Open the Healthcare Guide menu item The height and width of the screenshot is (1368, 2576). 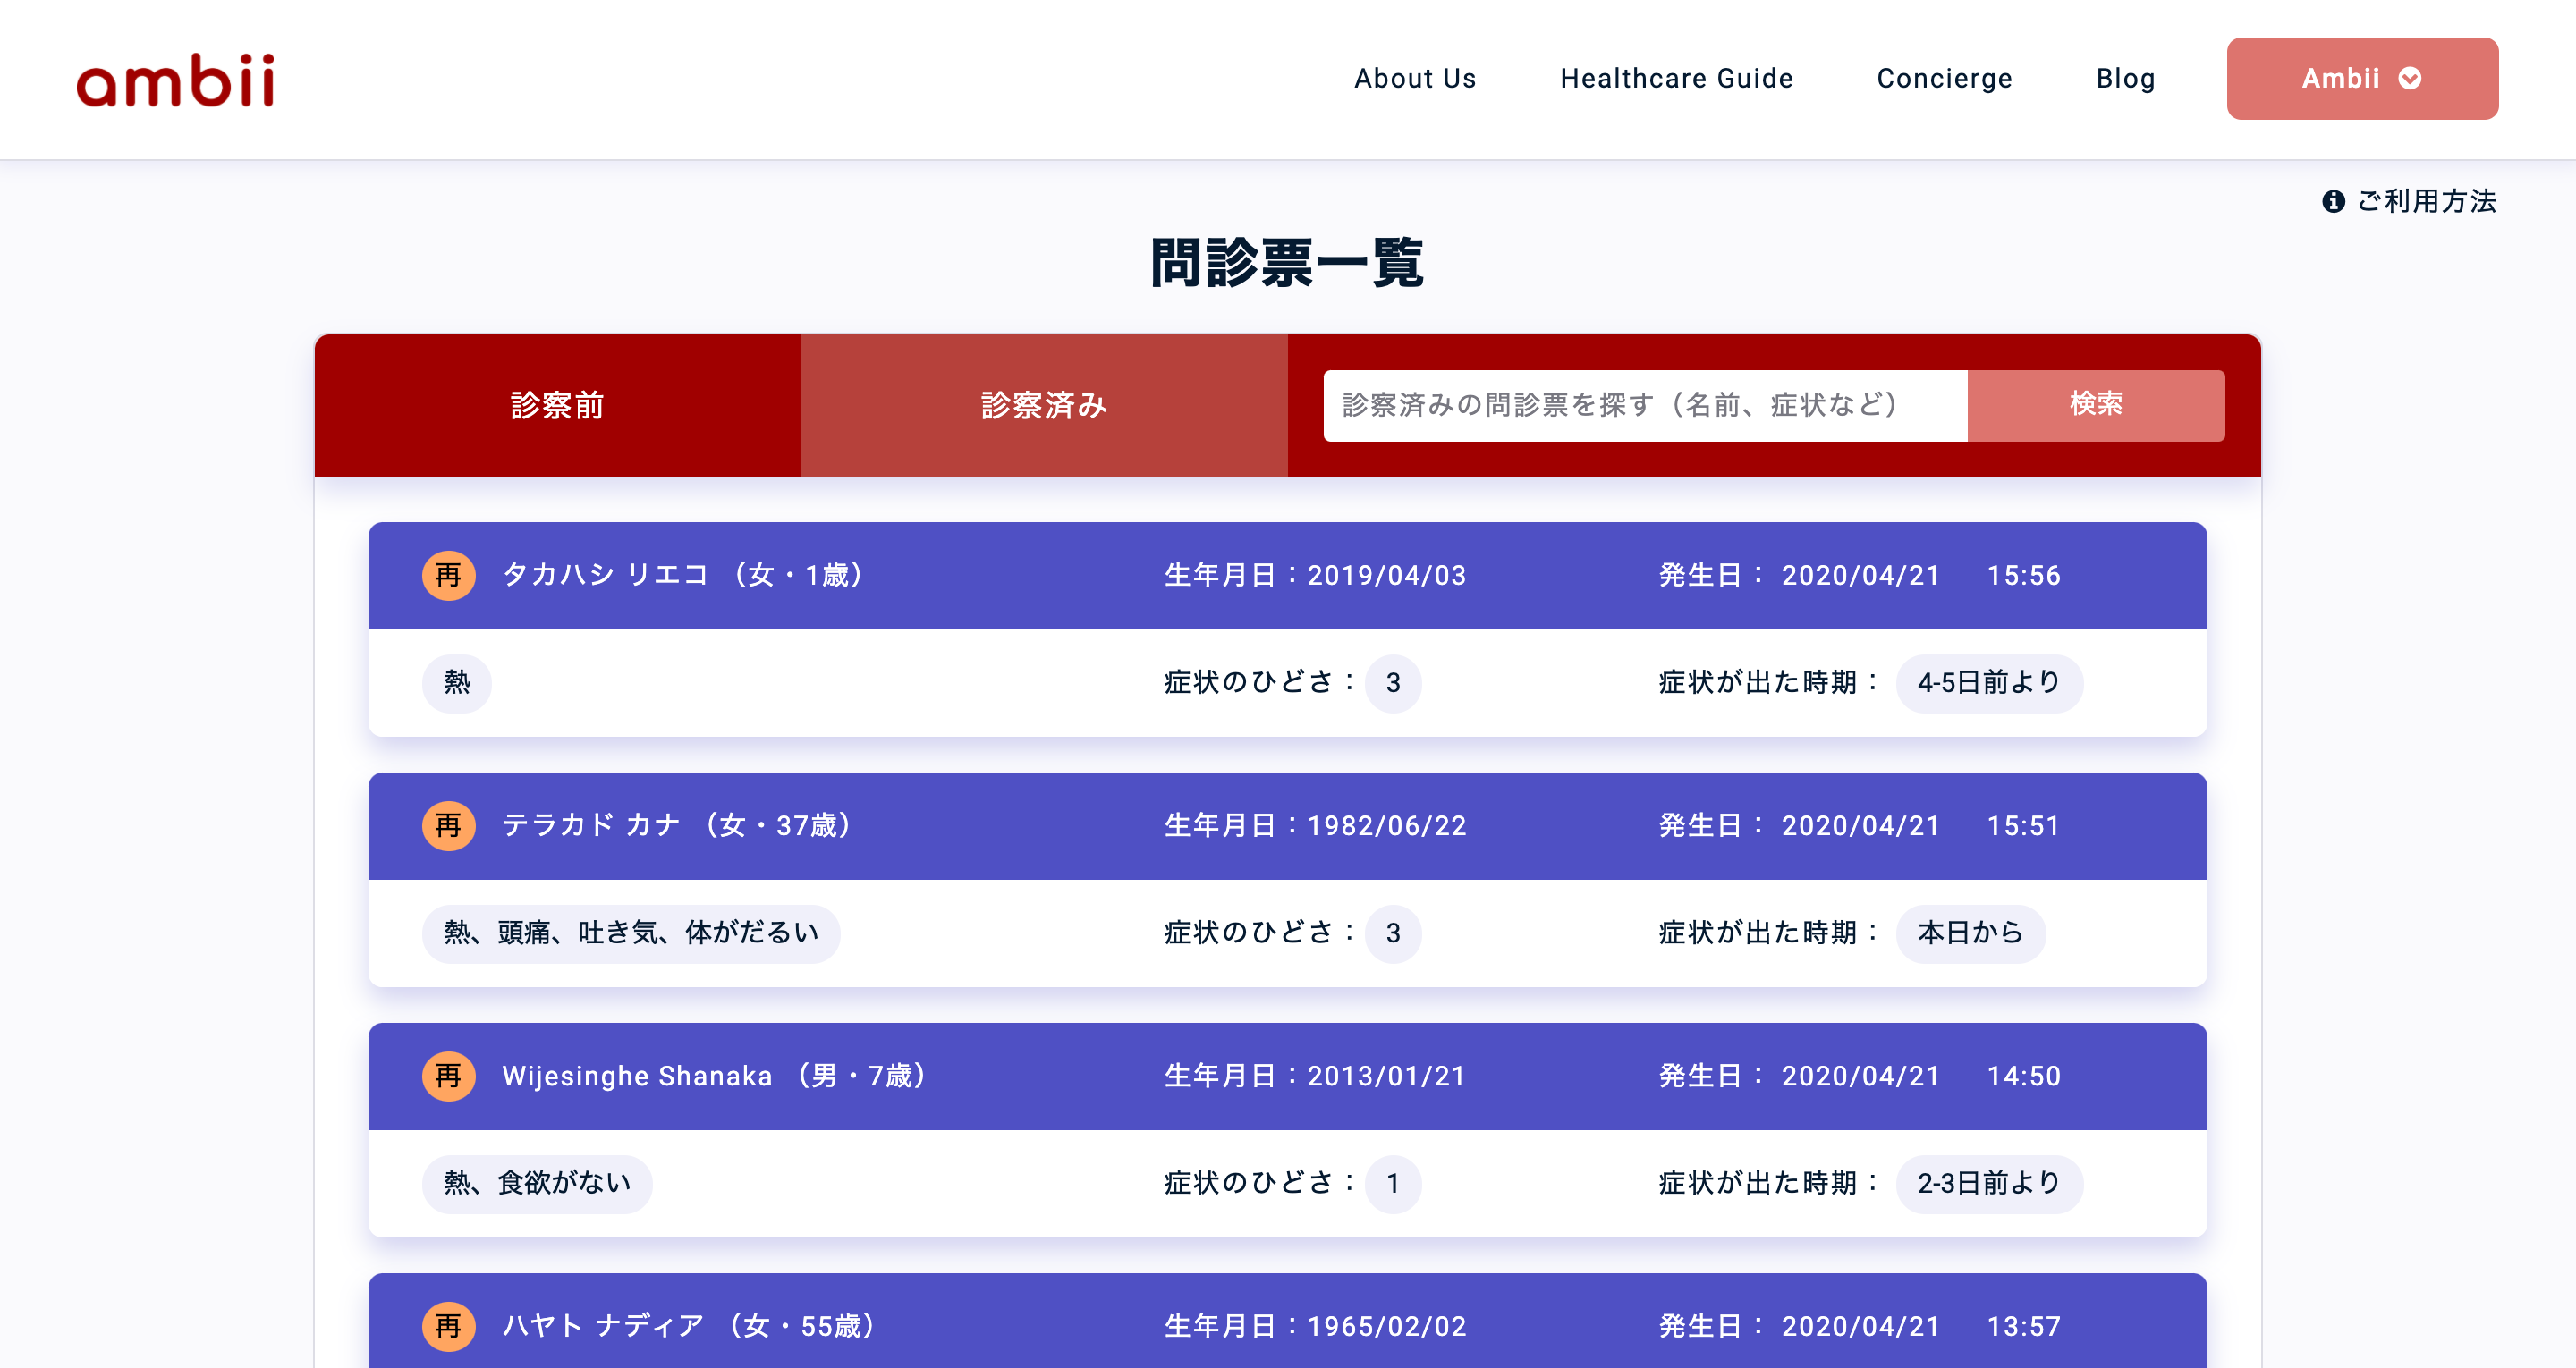(x=1676, y=77)
